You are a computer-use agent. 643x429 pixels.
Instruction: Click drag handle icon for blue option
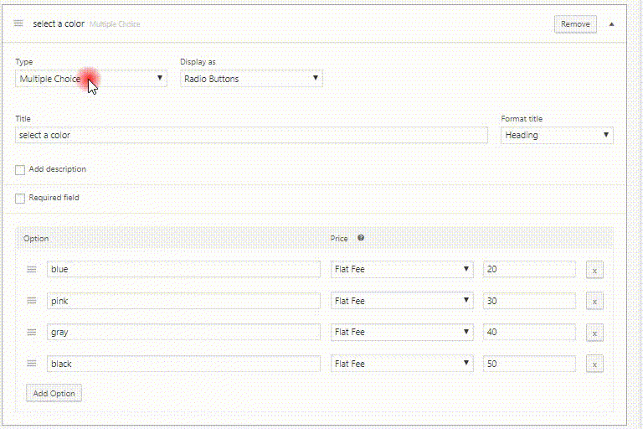(32, 269)
